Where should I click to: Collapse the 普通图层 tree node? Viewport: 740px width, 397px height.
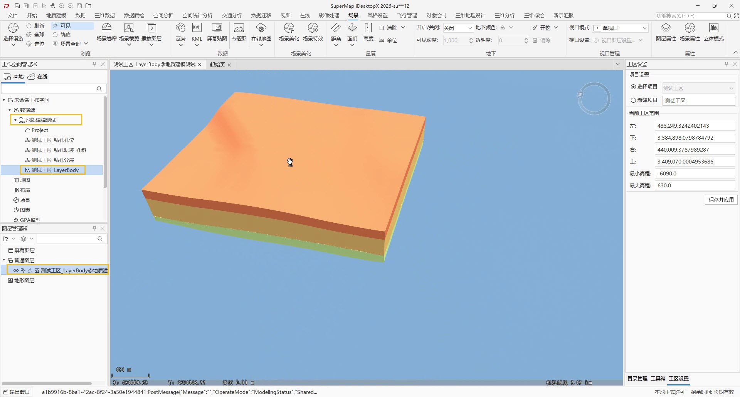pos(4,260)
